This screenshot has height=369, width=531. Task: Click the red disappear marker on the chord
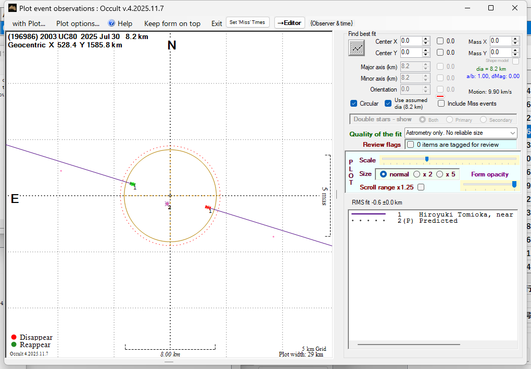(x=208, y=207)
